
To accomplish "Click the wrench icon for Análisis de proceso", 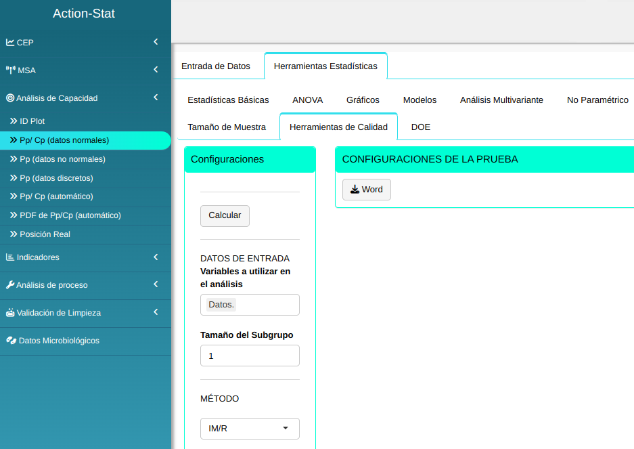I will [10, 285].
